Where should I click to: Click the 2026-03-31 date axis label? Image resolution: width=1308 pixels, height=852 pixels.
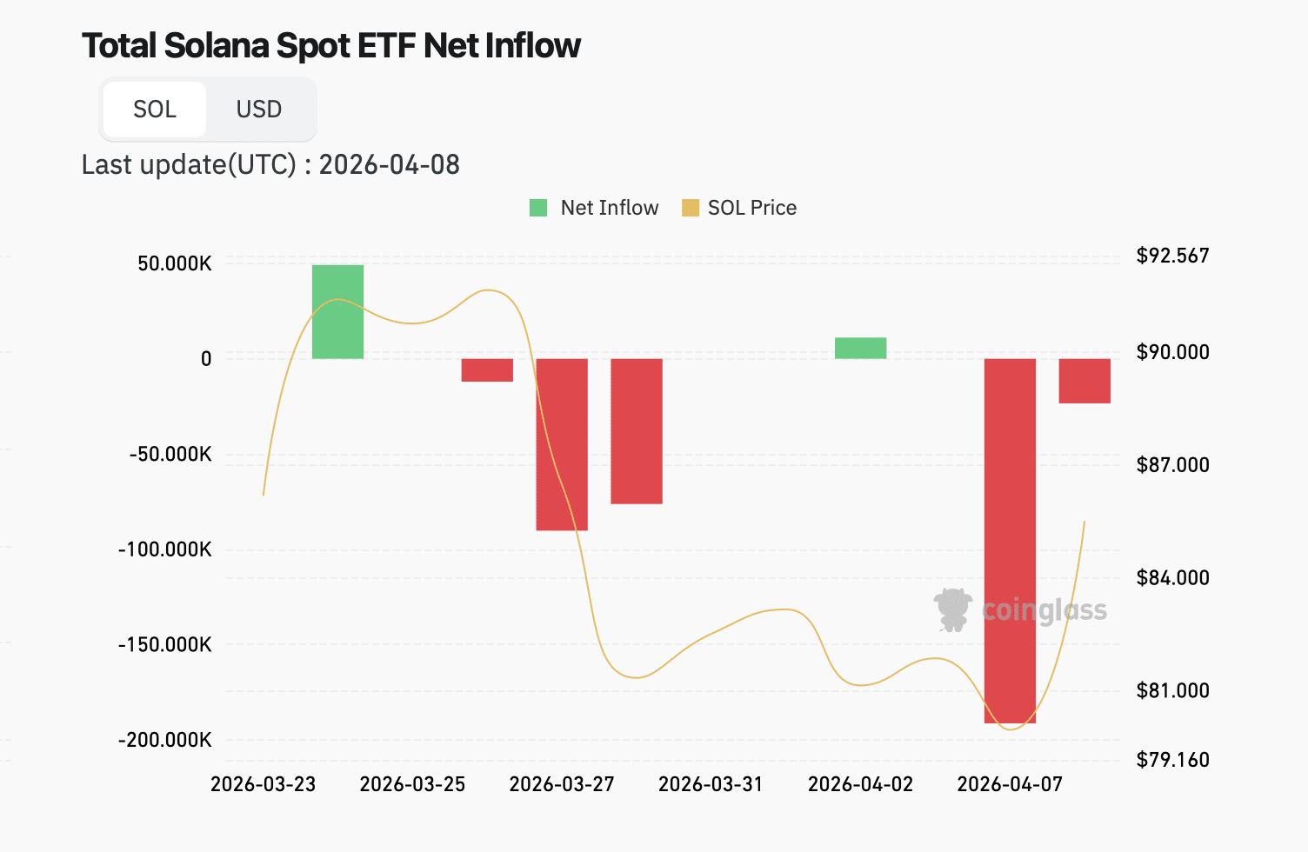click(711, 784)
